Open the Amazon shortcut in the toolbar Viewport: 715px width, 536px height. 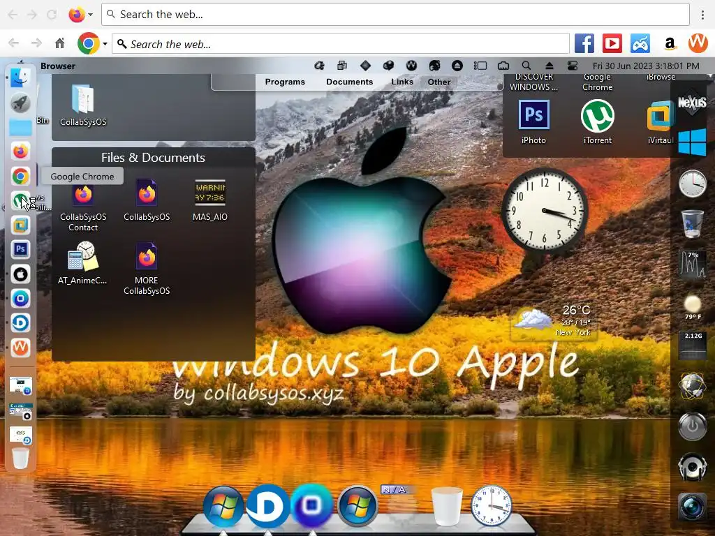[670, 44]
